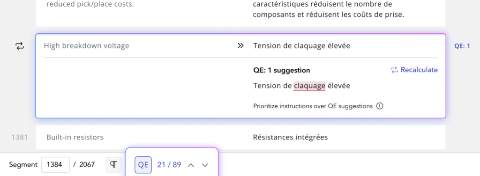
Task: Select the highlighted word claquage in suggestion
Action: click(x=309, y=86)
